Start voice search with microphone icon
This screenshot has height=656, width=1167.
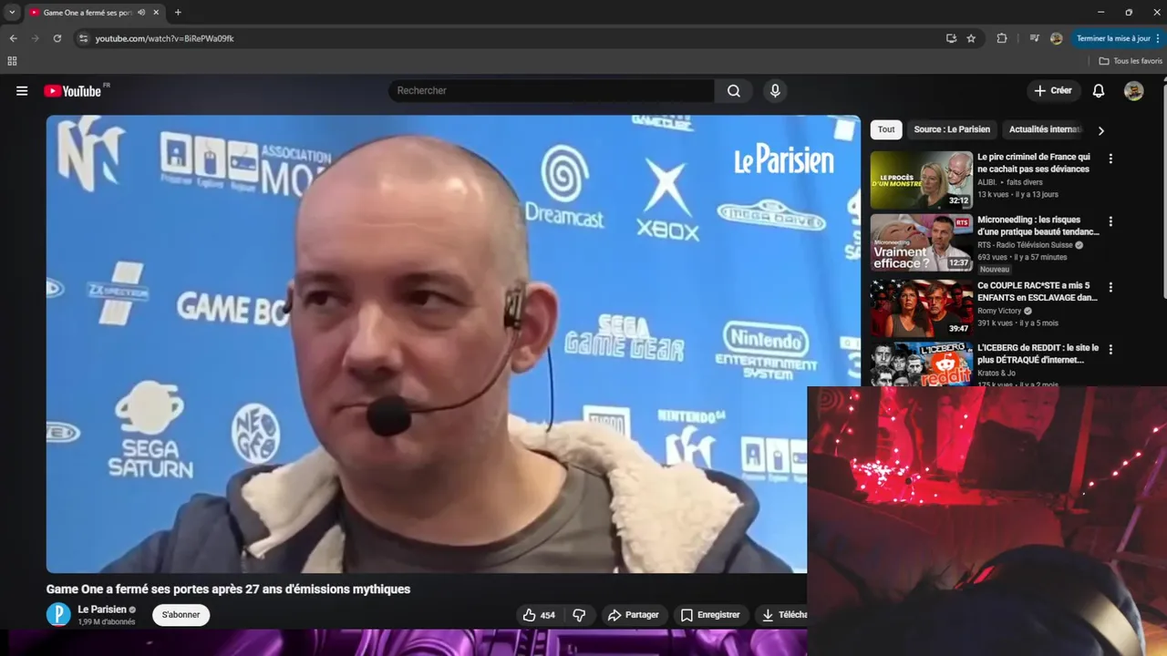tap(775, 91)
